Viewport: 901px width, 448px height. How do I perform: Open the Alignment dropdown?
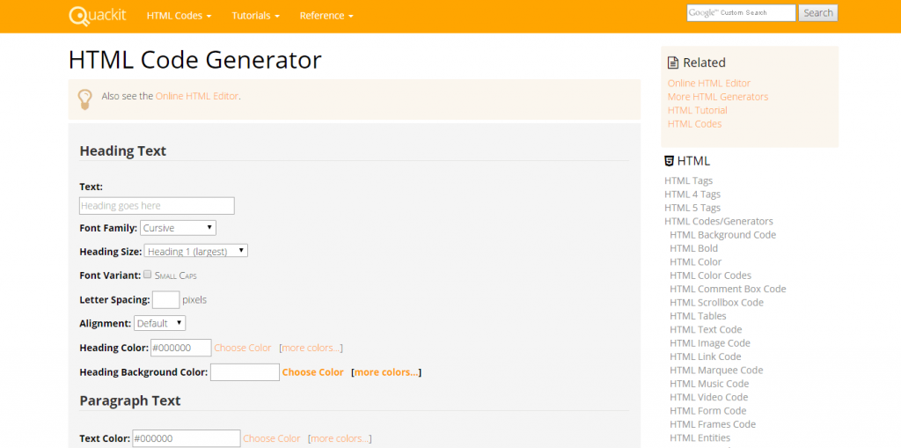pos(160,323)
